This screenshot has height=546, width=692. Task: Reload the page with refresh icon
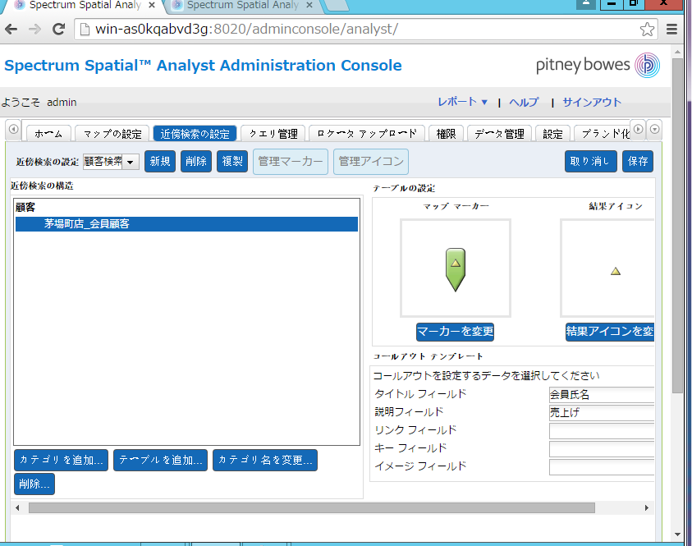point(58,29)
